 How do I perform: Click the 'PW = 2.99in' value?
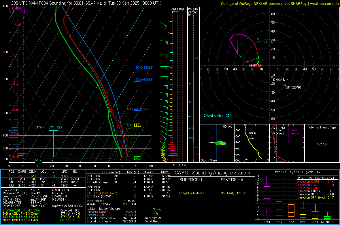click(x=11, y=190)
